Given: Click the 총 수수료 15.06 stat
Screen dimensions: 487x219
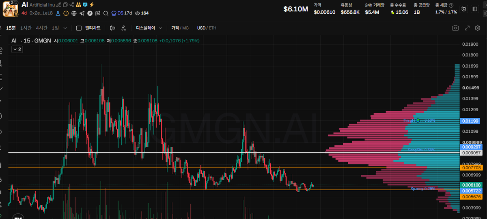Looking at the screenshot, I should click(399, 9).
